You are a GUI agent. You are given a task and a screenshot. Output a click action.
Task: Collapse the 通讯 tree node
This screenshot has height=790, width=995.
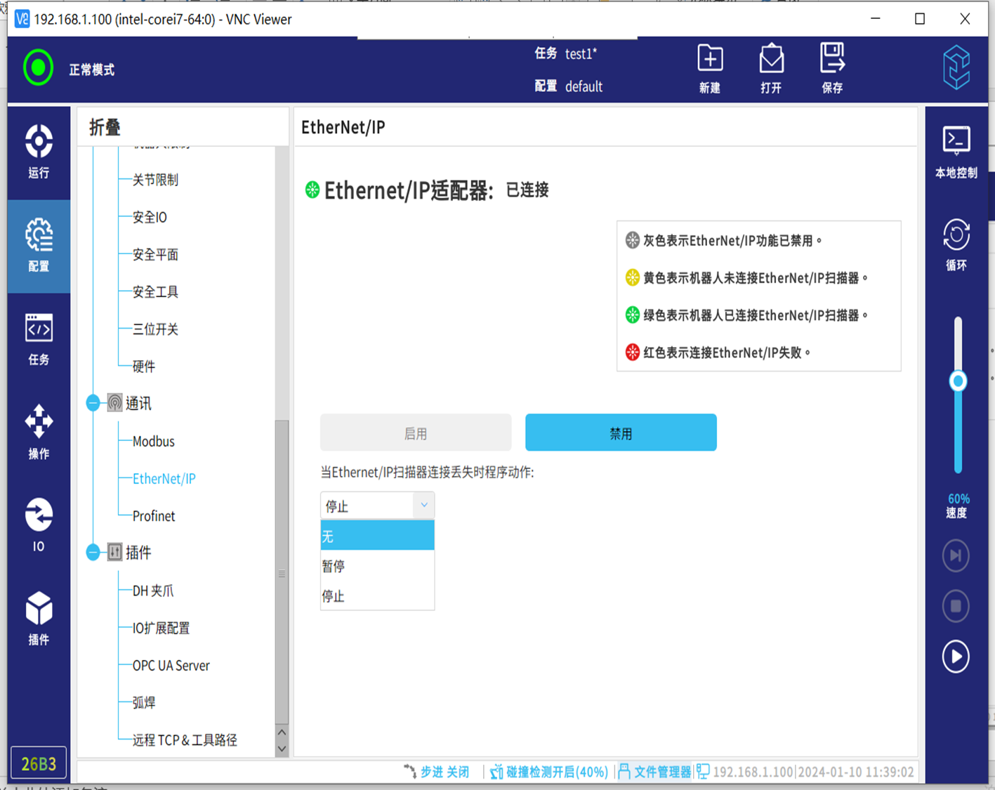point(93,403)
